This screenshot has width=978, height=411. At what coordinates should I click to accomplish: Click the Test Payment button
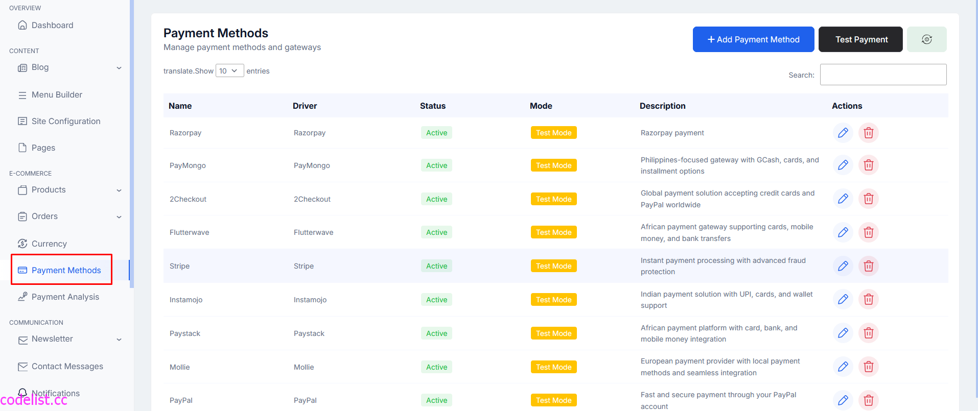pos(861,39)
